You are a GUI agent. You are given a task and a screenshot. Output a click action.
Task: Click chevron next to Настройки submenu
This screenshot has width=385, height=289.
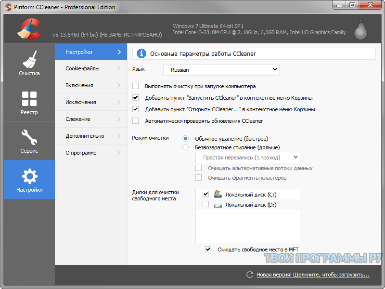click(x=119, y=52)
